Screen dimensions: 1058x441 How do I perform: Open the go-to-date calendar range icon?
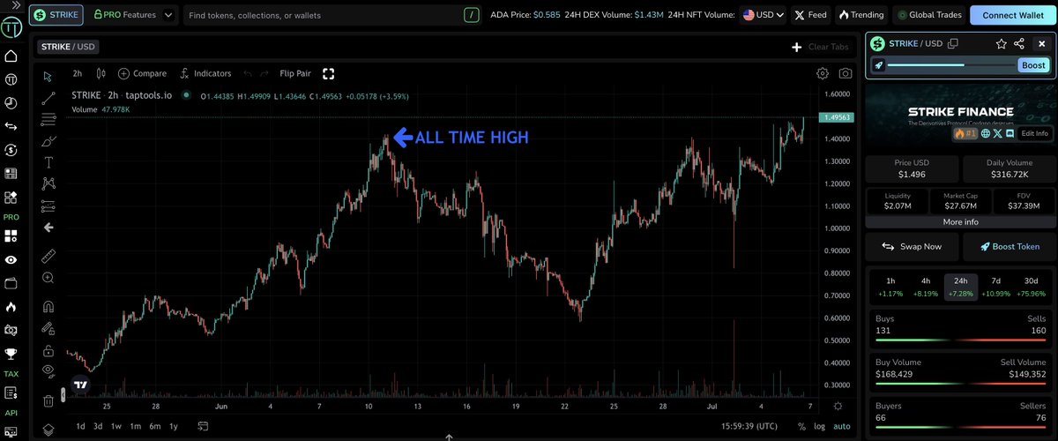(x=203, y=426)
